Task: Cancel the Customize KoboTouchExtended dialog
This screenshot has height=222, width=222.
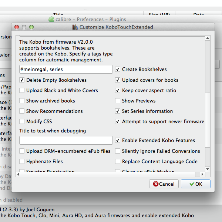Action: (164, 184)
